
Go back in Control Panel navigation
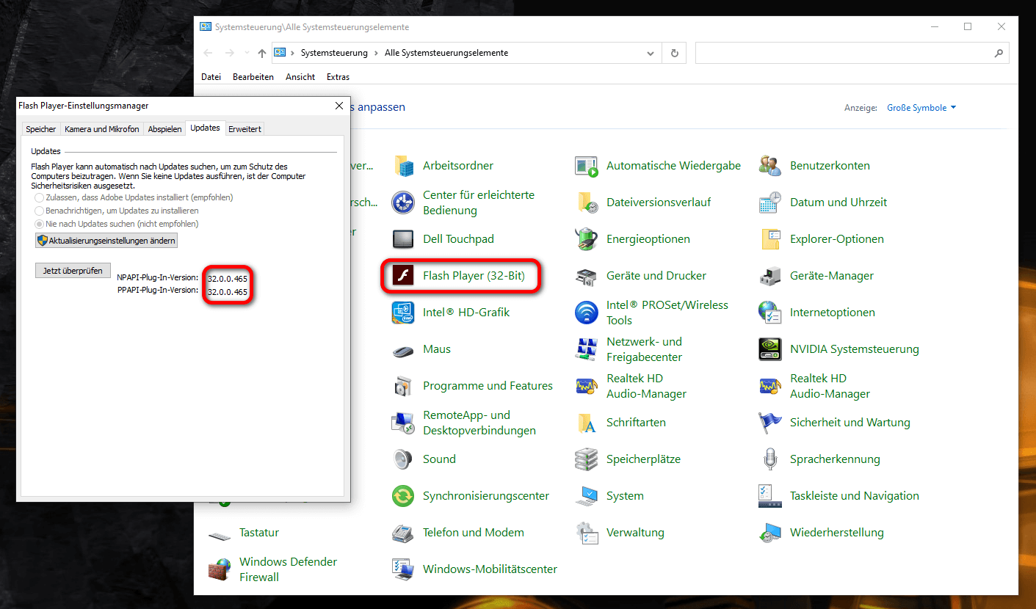coord(208,53)
